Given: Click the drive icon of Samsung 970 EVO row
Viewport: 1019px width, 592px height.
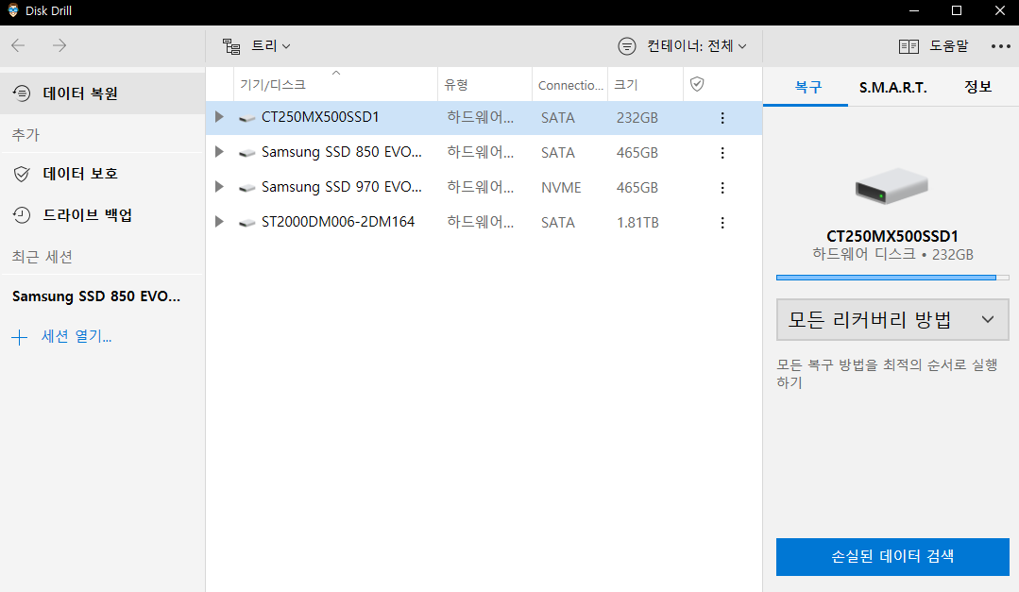Looking at the screenshot, I should pos(246,189).
